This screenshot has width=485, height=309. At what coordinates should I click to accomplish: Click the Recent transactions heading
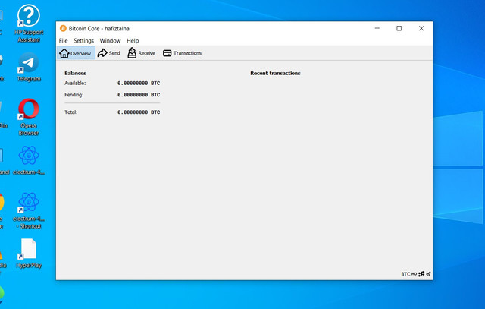pos(275,73)
